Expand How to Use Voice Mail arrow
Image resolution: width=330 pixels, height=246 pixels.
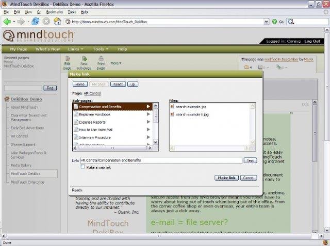pyautogui.click(x=148, y=129)
